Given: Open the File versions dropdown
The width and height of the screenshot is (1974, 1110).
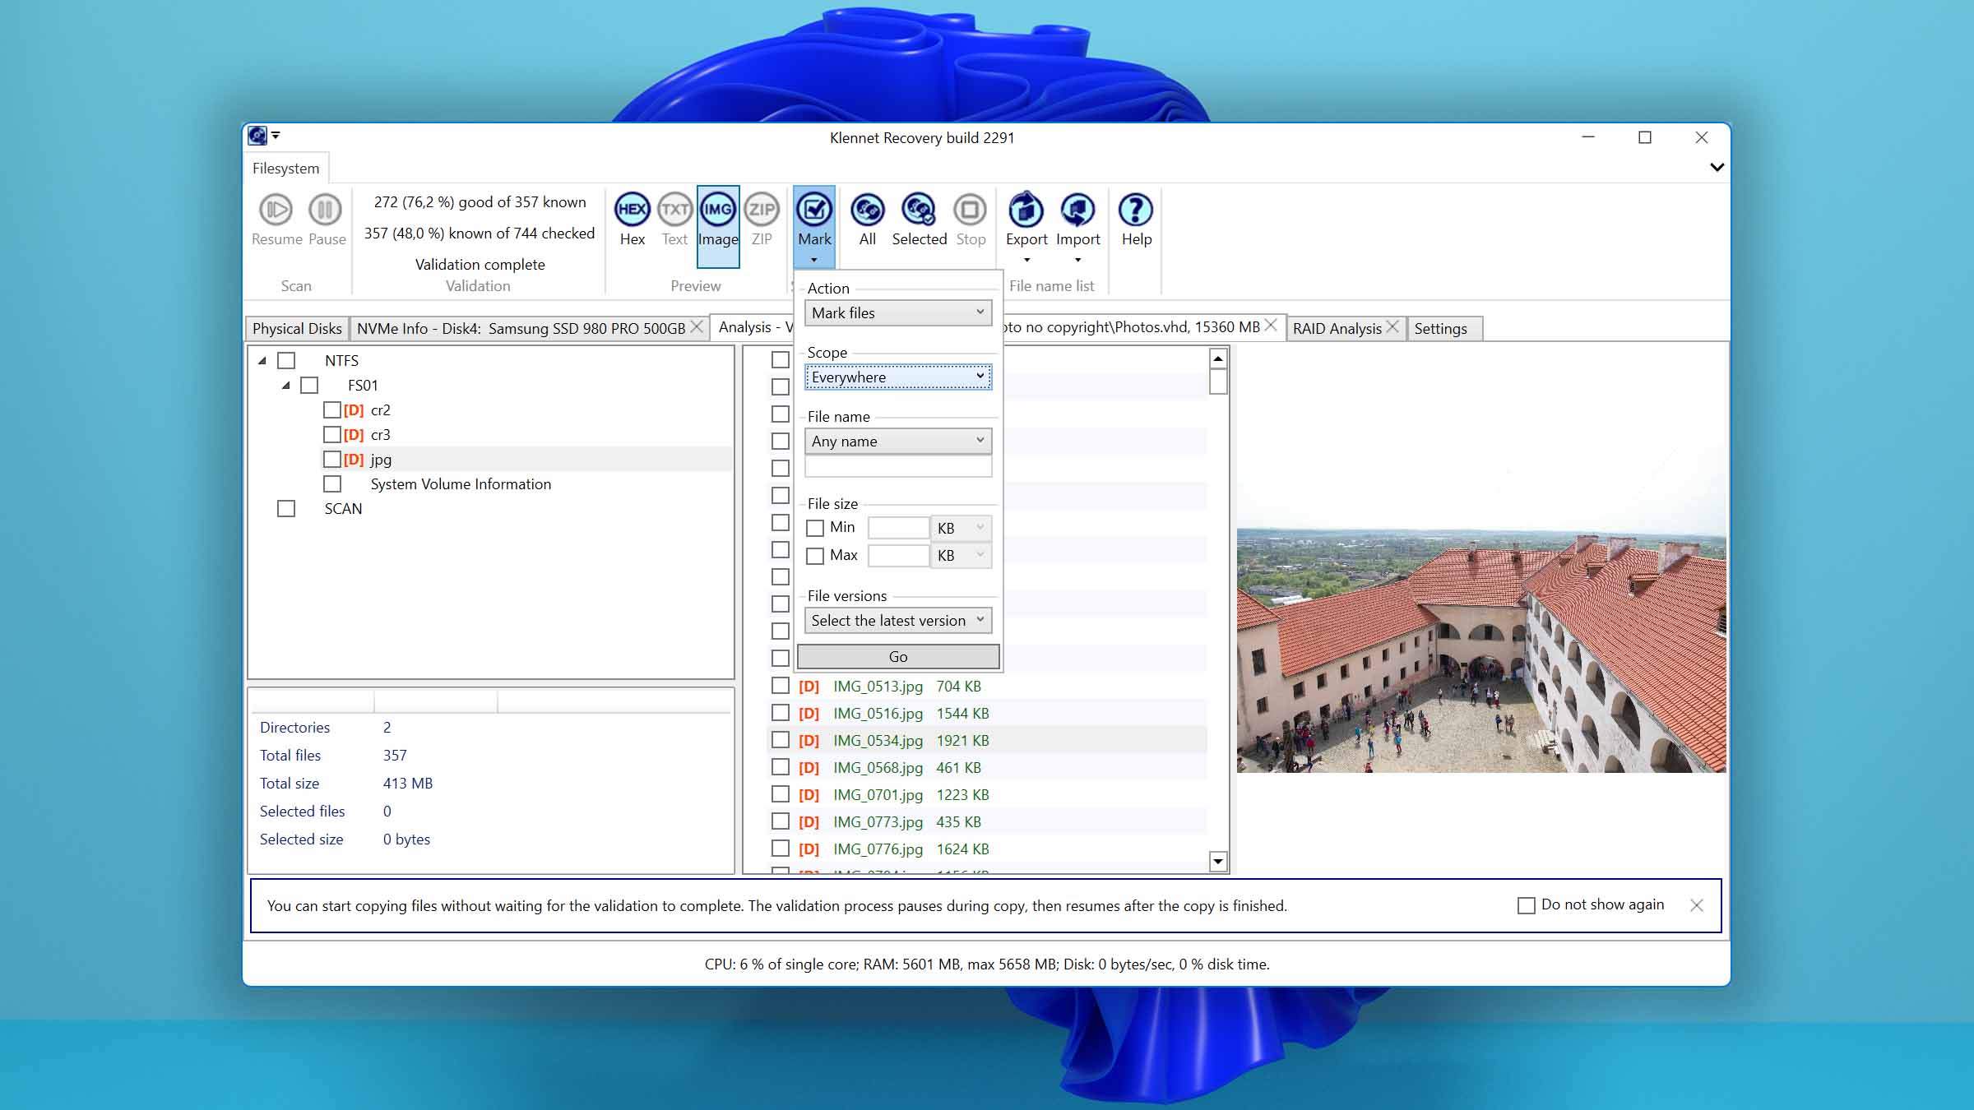Looking at the screenshot, I should click(898, 620).
